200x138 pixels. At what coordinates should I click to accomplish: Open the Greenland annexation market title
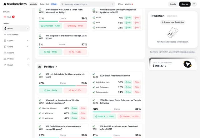pos(118,128)
